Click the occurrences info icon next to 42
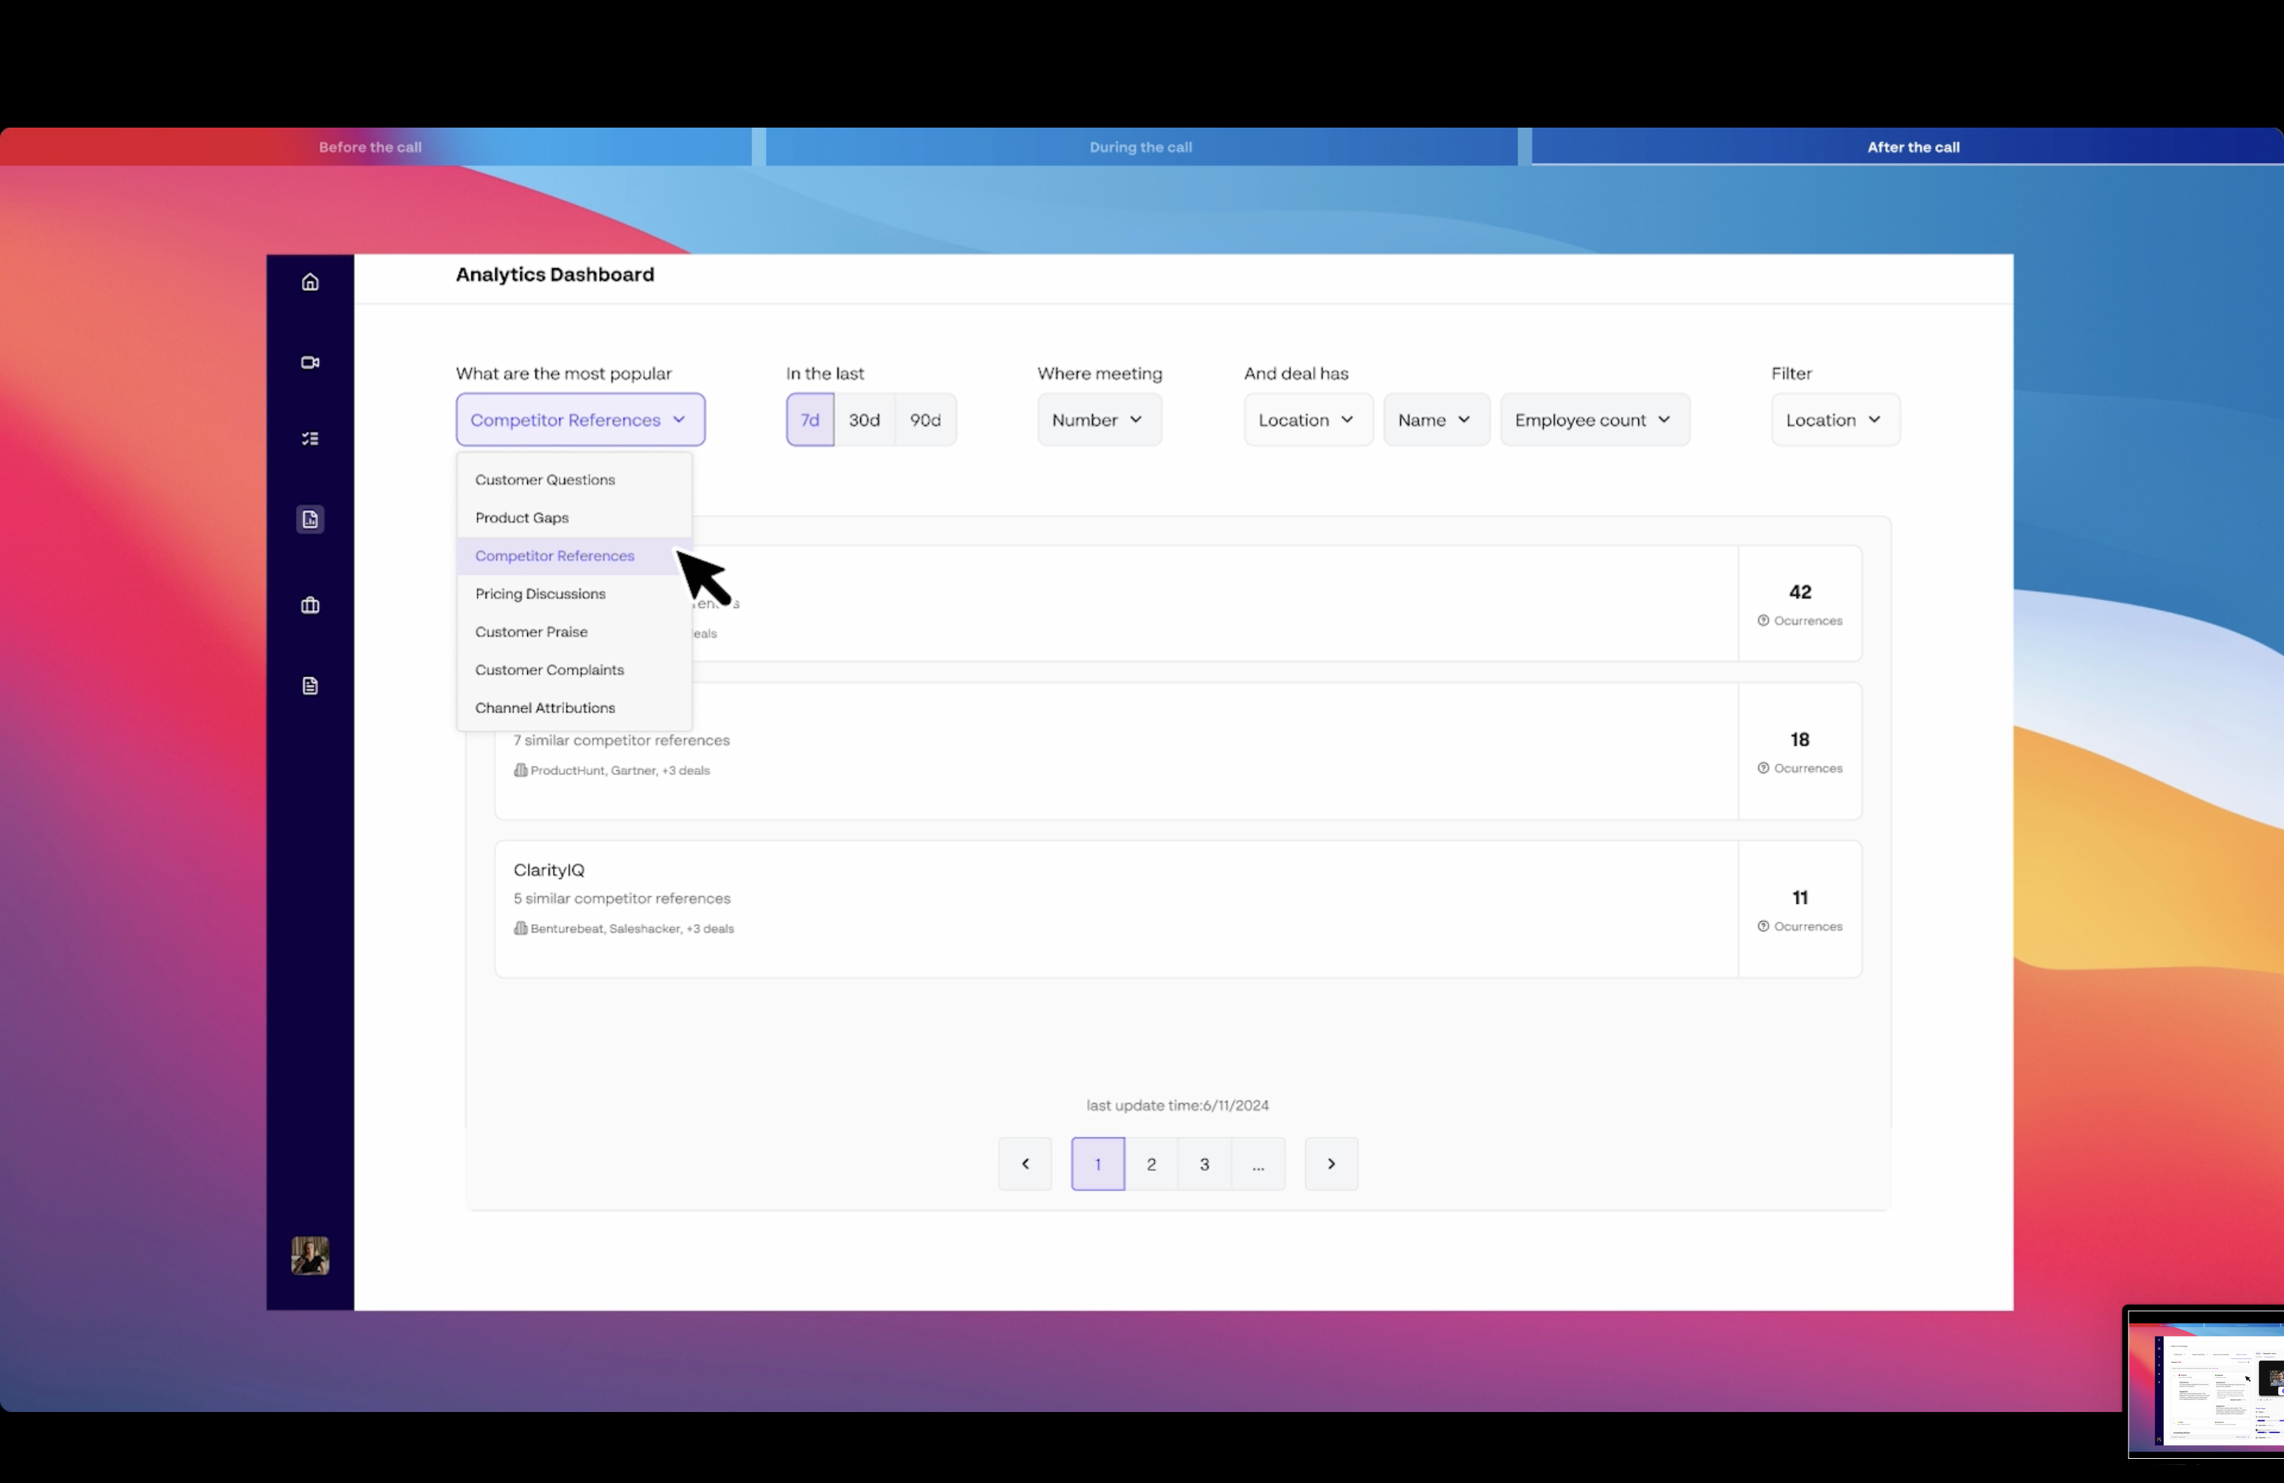The width and height of the screenshot is (2284, 1483). 1763,620
